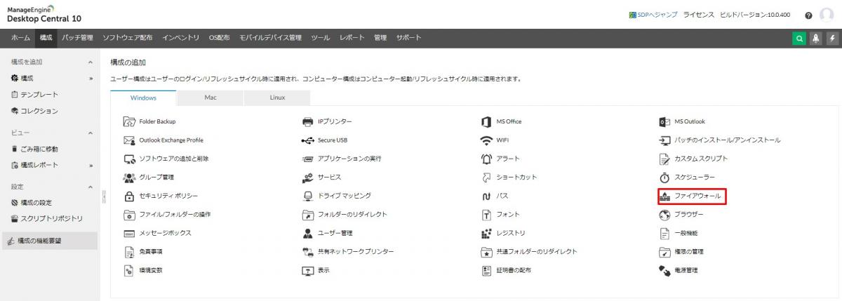Open スクリプトリポジトリ in the sidebar
This screenshot has height=301, width=842.
click(x=47, y=219)
